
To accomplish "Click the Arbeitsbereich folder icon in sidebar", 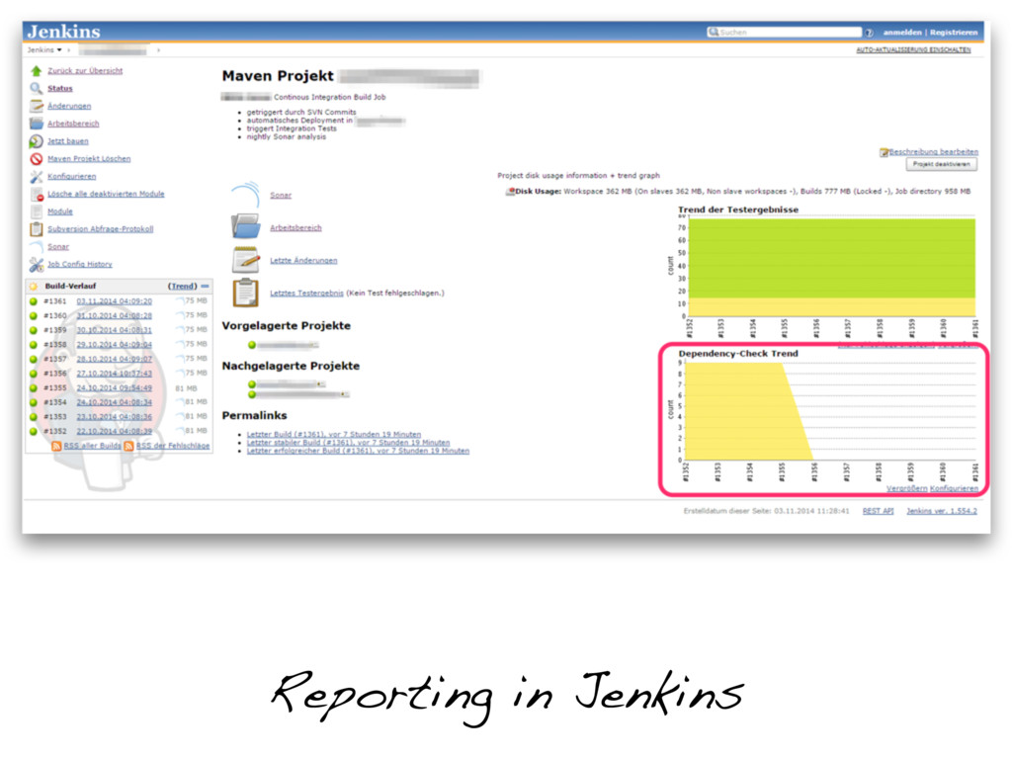I will click(37, 124).
